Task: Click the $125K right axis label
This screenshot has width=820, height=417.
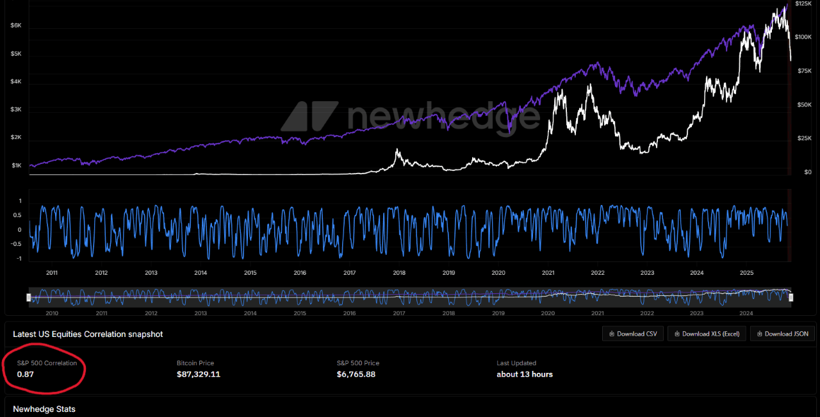Action: coord(803,4)
